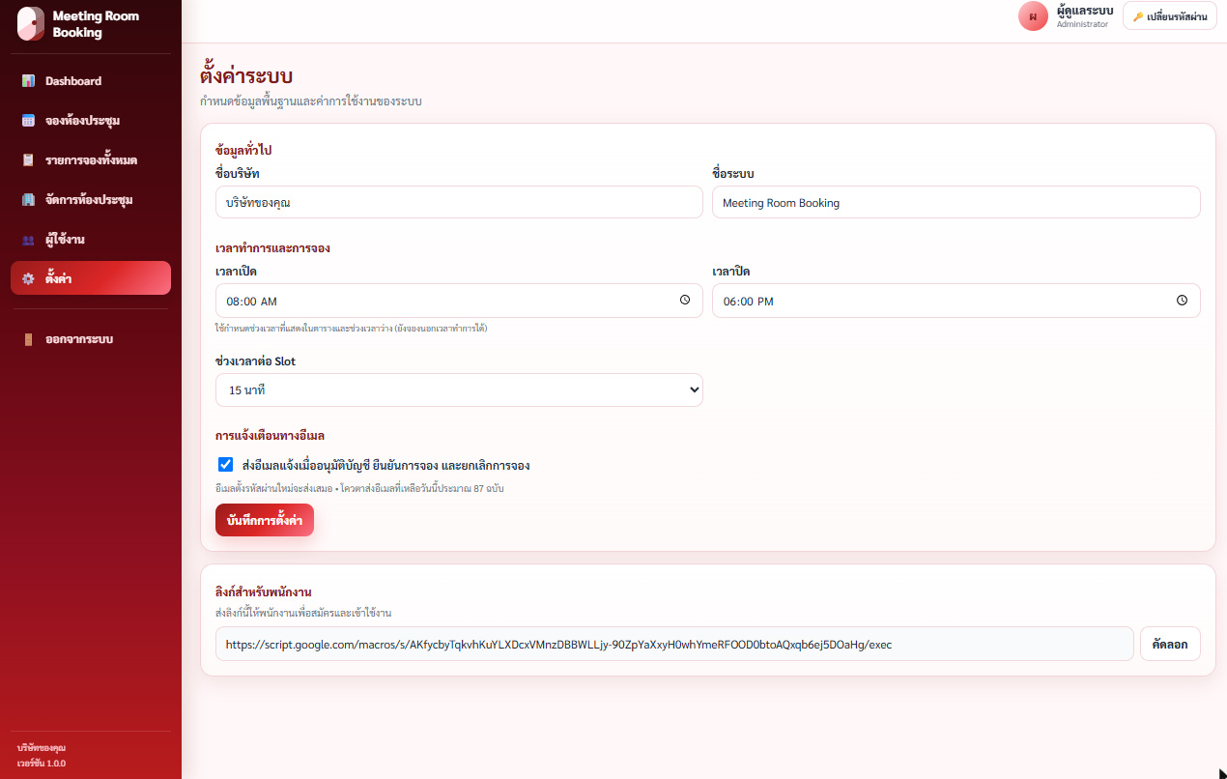Click the Dashboard chart icon in sidebar
The height and width of the screenshot is (779, 1227).
pyautogui.click(x=28, y=81)
